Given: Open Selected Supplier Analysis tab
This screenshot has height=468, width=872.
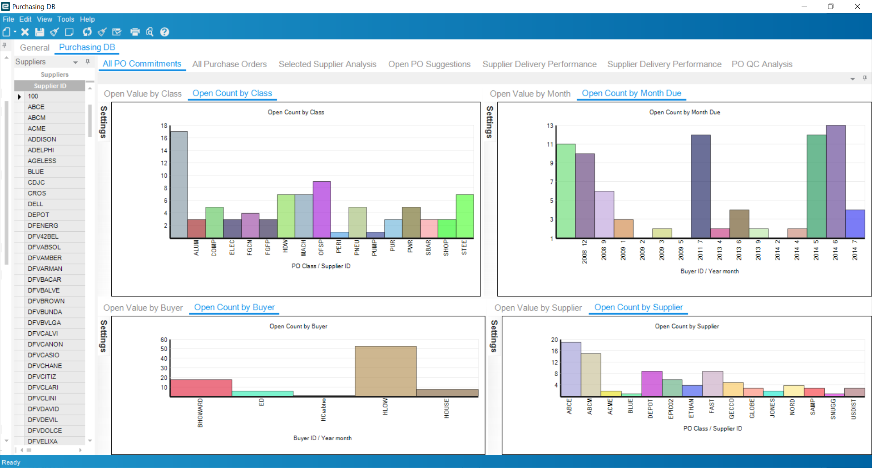Looking at the screenshot, I should coord(327,65).
